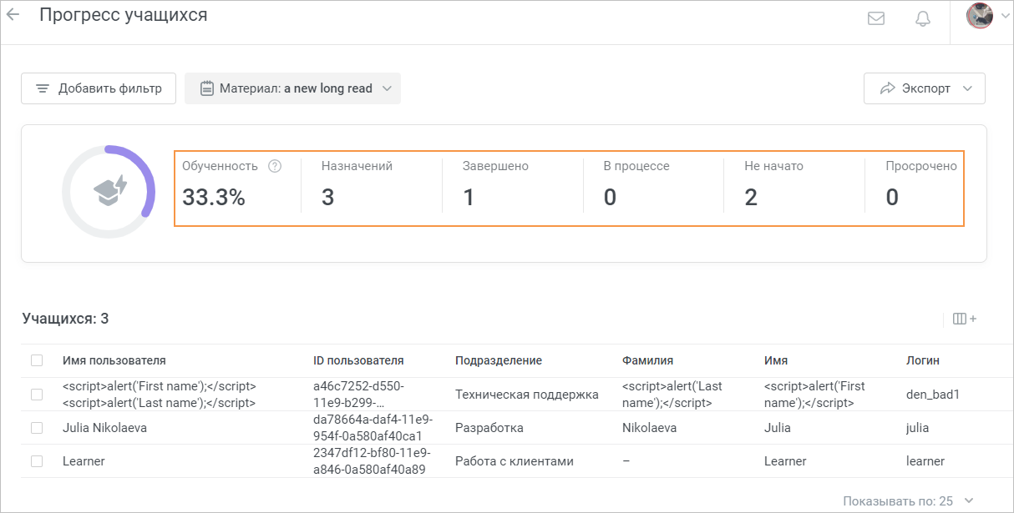The height and width of the screenshot is (513, 1014).
Task: Expand the account menu chevron beside avatar
Action: 1005,16
